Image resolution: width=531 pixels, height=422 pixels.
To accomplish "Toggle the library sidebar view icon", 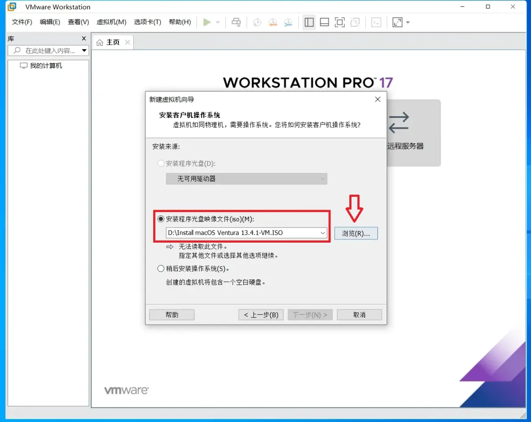I will coord(309,22).
